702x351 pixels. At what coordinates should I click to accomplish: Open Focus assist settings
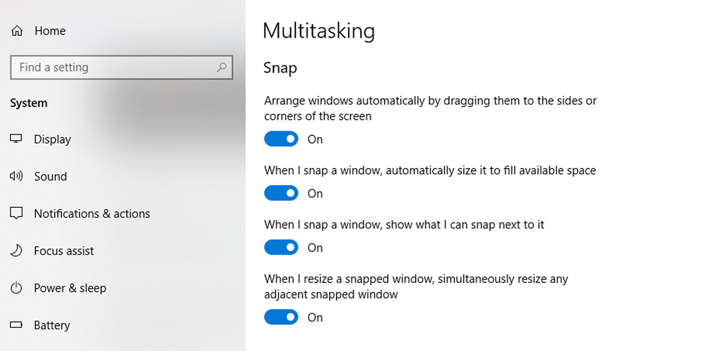point(64,251)
